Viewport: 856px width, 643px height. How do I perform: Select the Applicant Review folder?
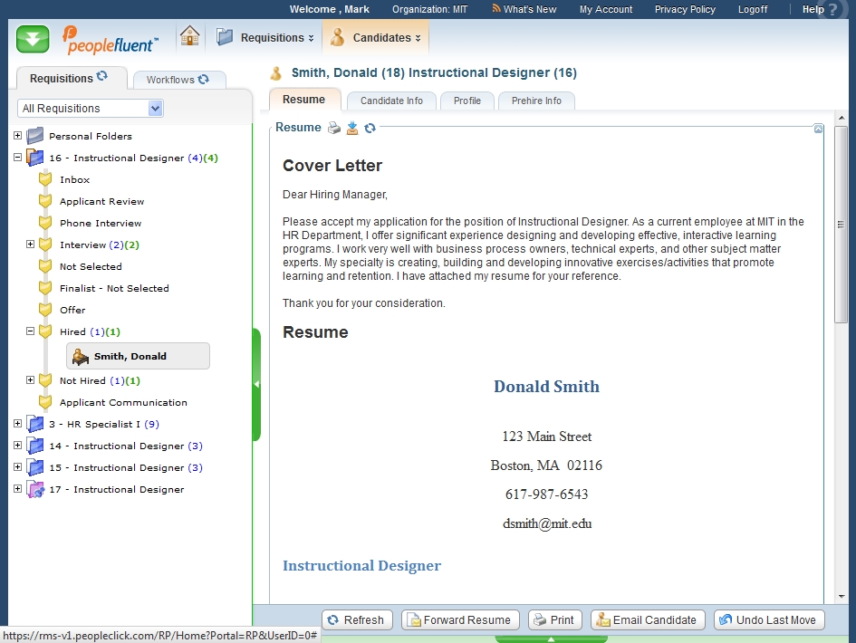point(101,201)
